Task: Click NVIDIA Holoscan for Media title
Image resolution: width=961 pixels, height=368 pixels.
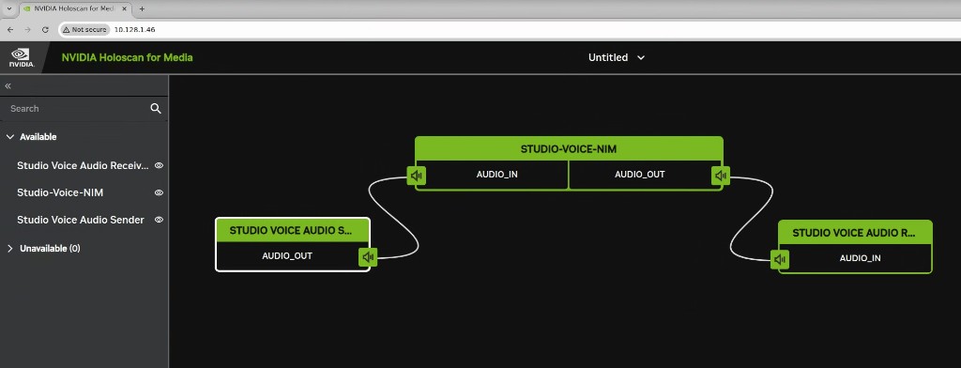Action: pyautogui.click(x=128, y=57)
